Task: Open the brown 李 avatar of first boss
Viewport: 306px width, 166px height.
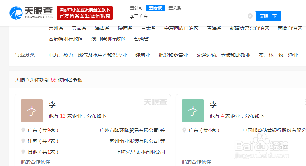Action: click(x=32, y=111)
